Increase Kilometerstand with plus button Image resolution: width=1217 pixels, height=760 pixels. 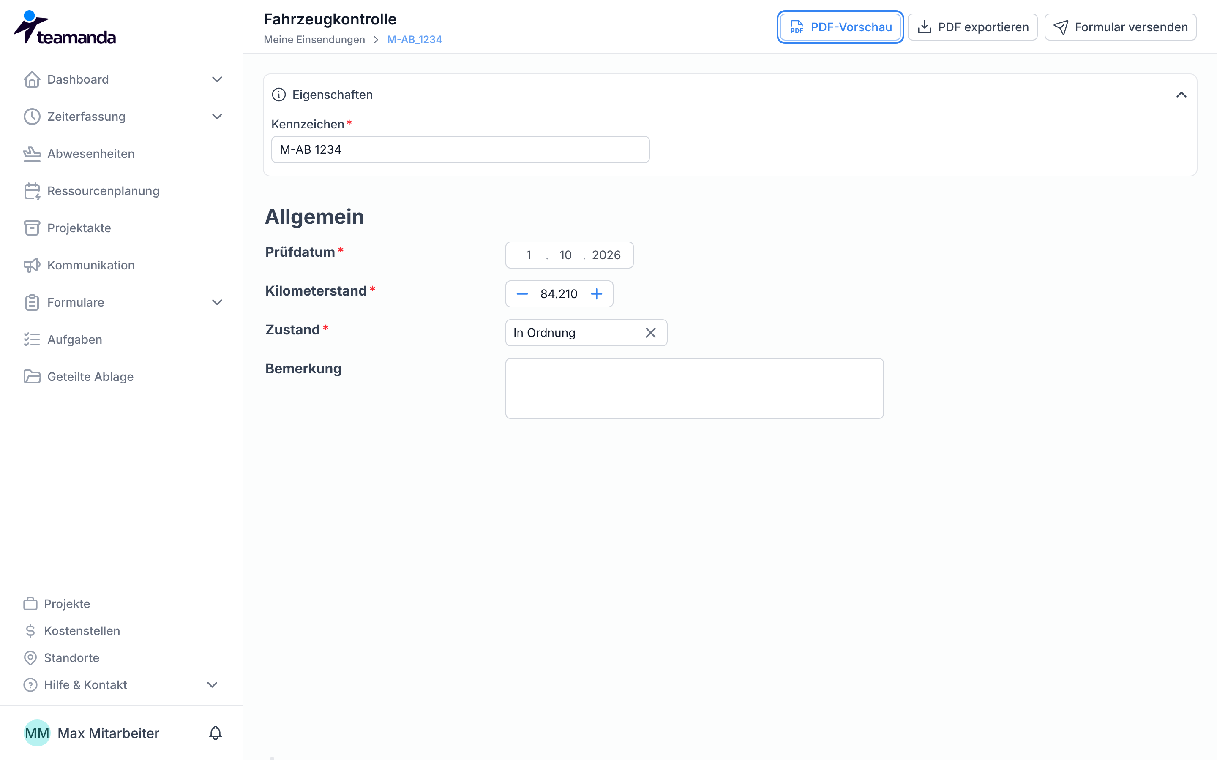(596, 294)
